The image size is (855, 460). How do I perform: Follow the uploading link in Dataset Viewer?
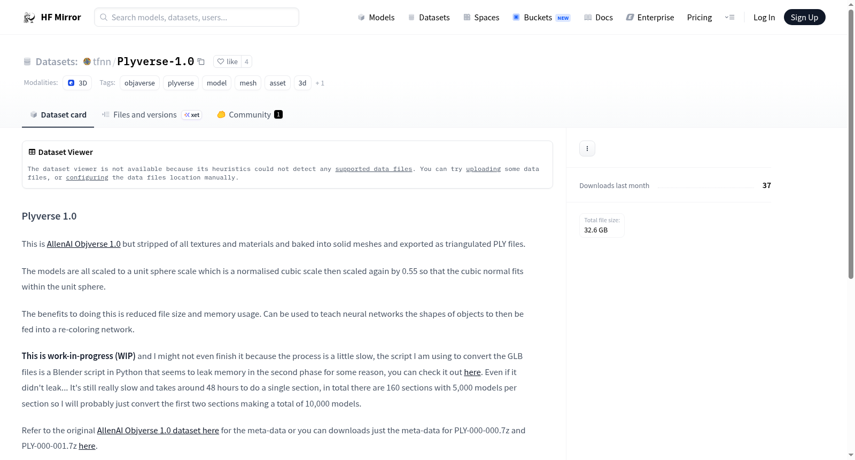[x=483, y=169]
